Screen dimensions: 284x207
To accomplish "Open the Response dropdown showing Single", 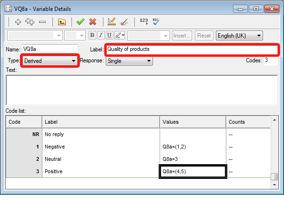I will click(x=129, y=61).
